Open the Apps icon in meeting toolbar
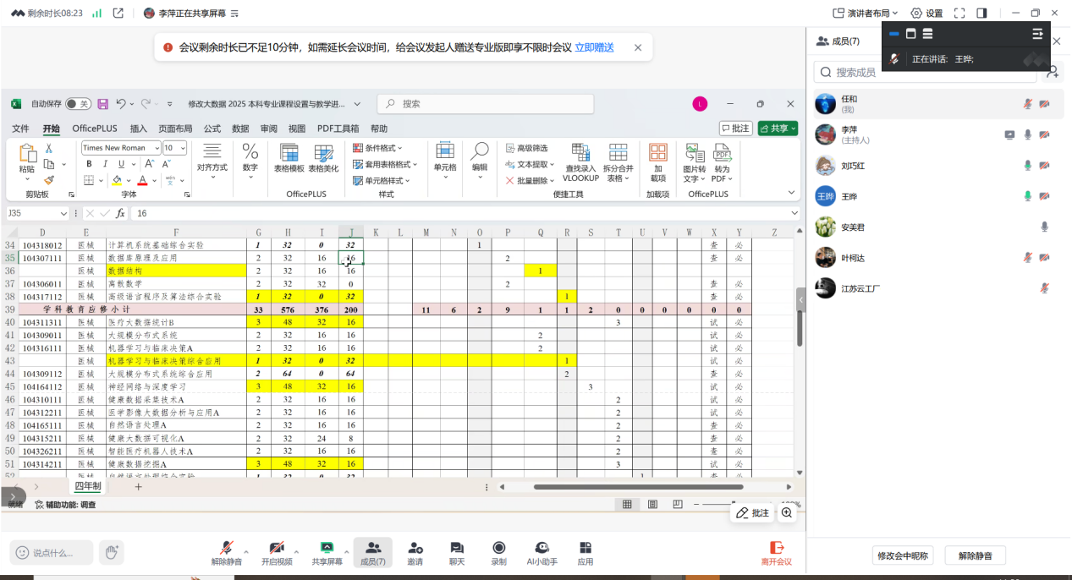1072x580 pixels. tap(585, 549)
